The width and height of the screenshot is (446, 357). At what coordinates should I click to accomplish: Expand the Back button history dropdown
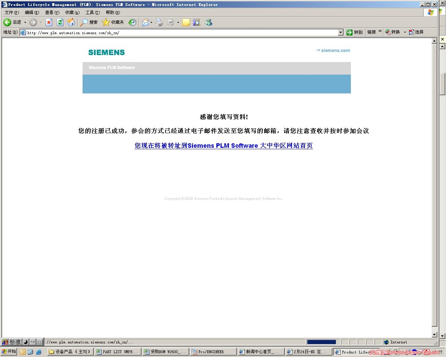[25, 23]
